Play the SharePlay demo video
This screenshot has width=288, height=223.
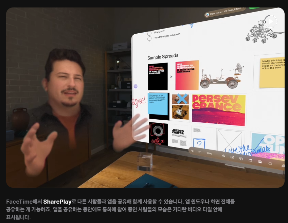(271, 21)
